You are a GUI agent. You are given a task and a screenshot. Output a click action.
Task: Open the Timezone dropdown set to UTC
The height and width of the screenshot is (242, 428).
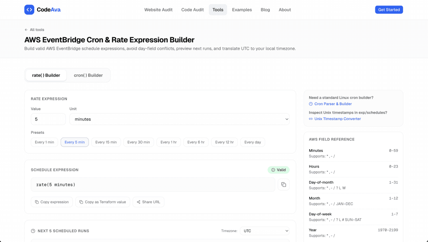[265, 231]
